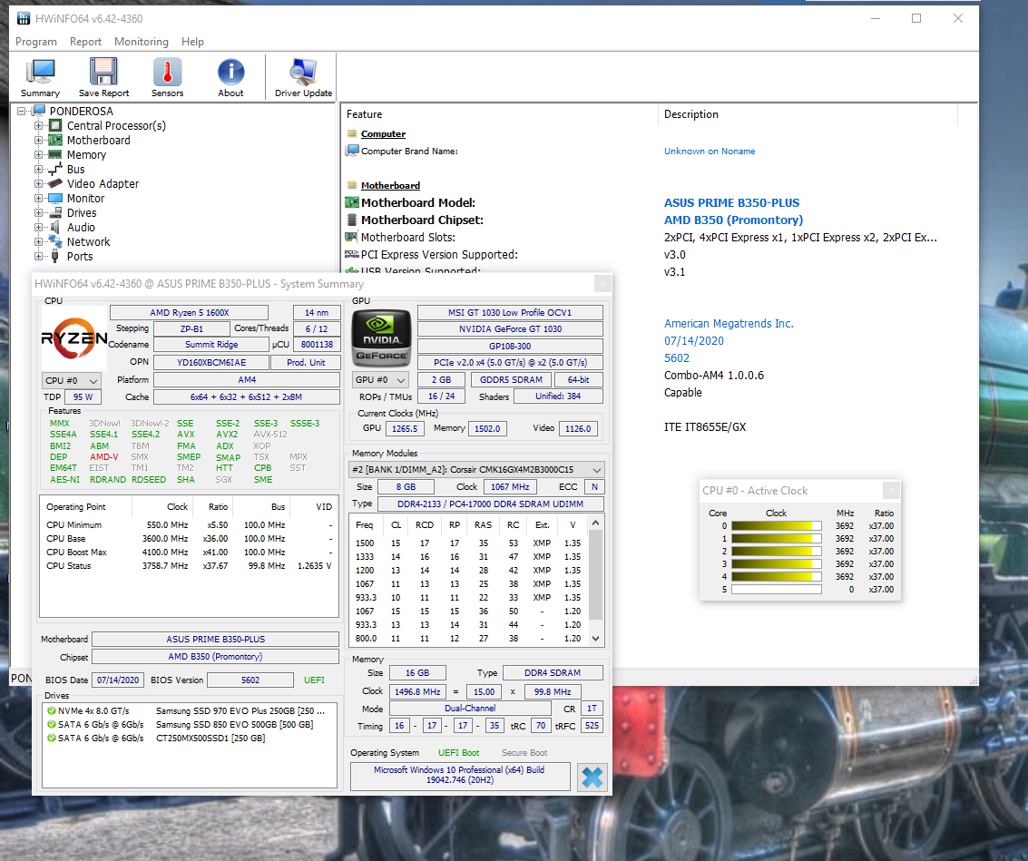Click the Dual-Channel memory mode field
Viewport: 1028px width, 861px height.
click(470, 709)
